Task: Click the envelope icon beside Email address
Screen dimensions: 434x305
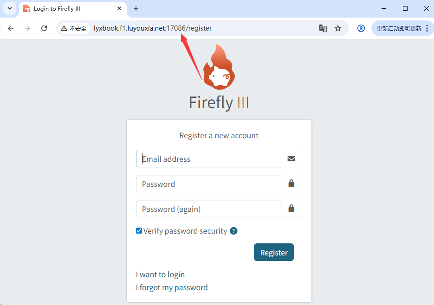Action: pos(291,159)
